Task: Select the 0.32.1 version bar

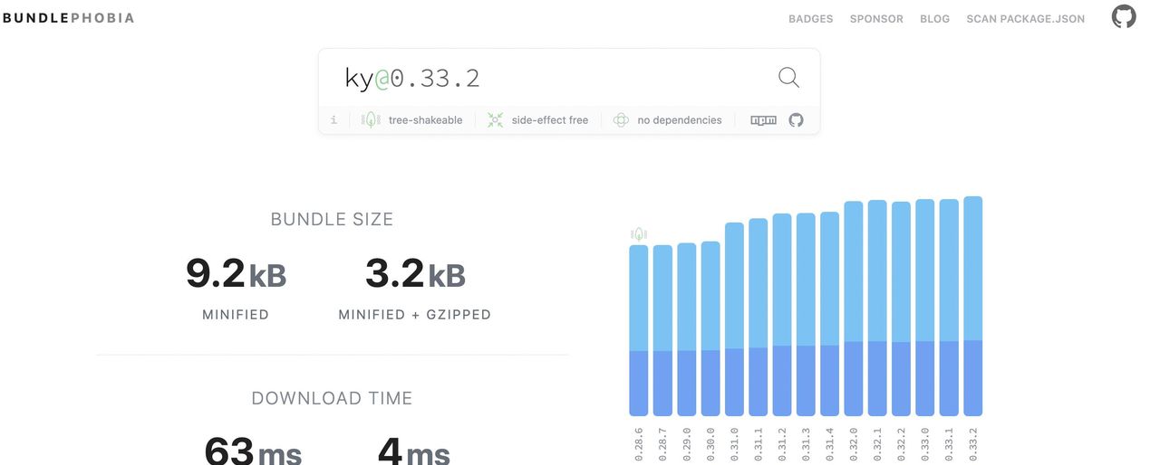Action: point(877,308)
